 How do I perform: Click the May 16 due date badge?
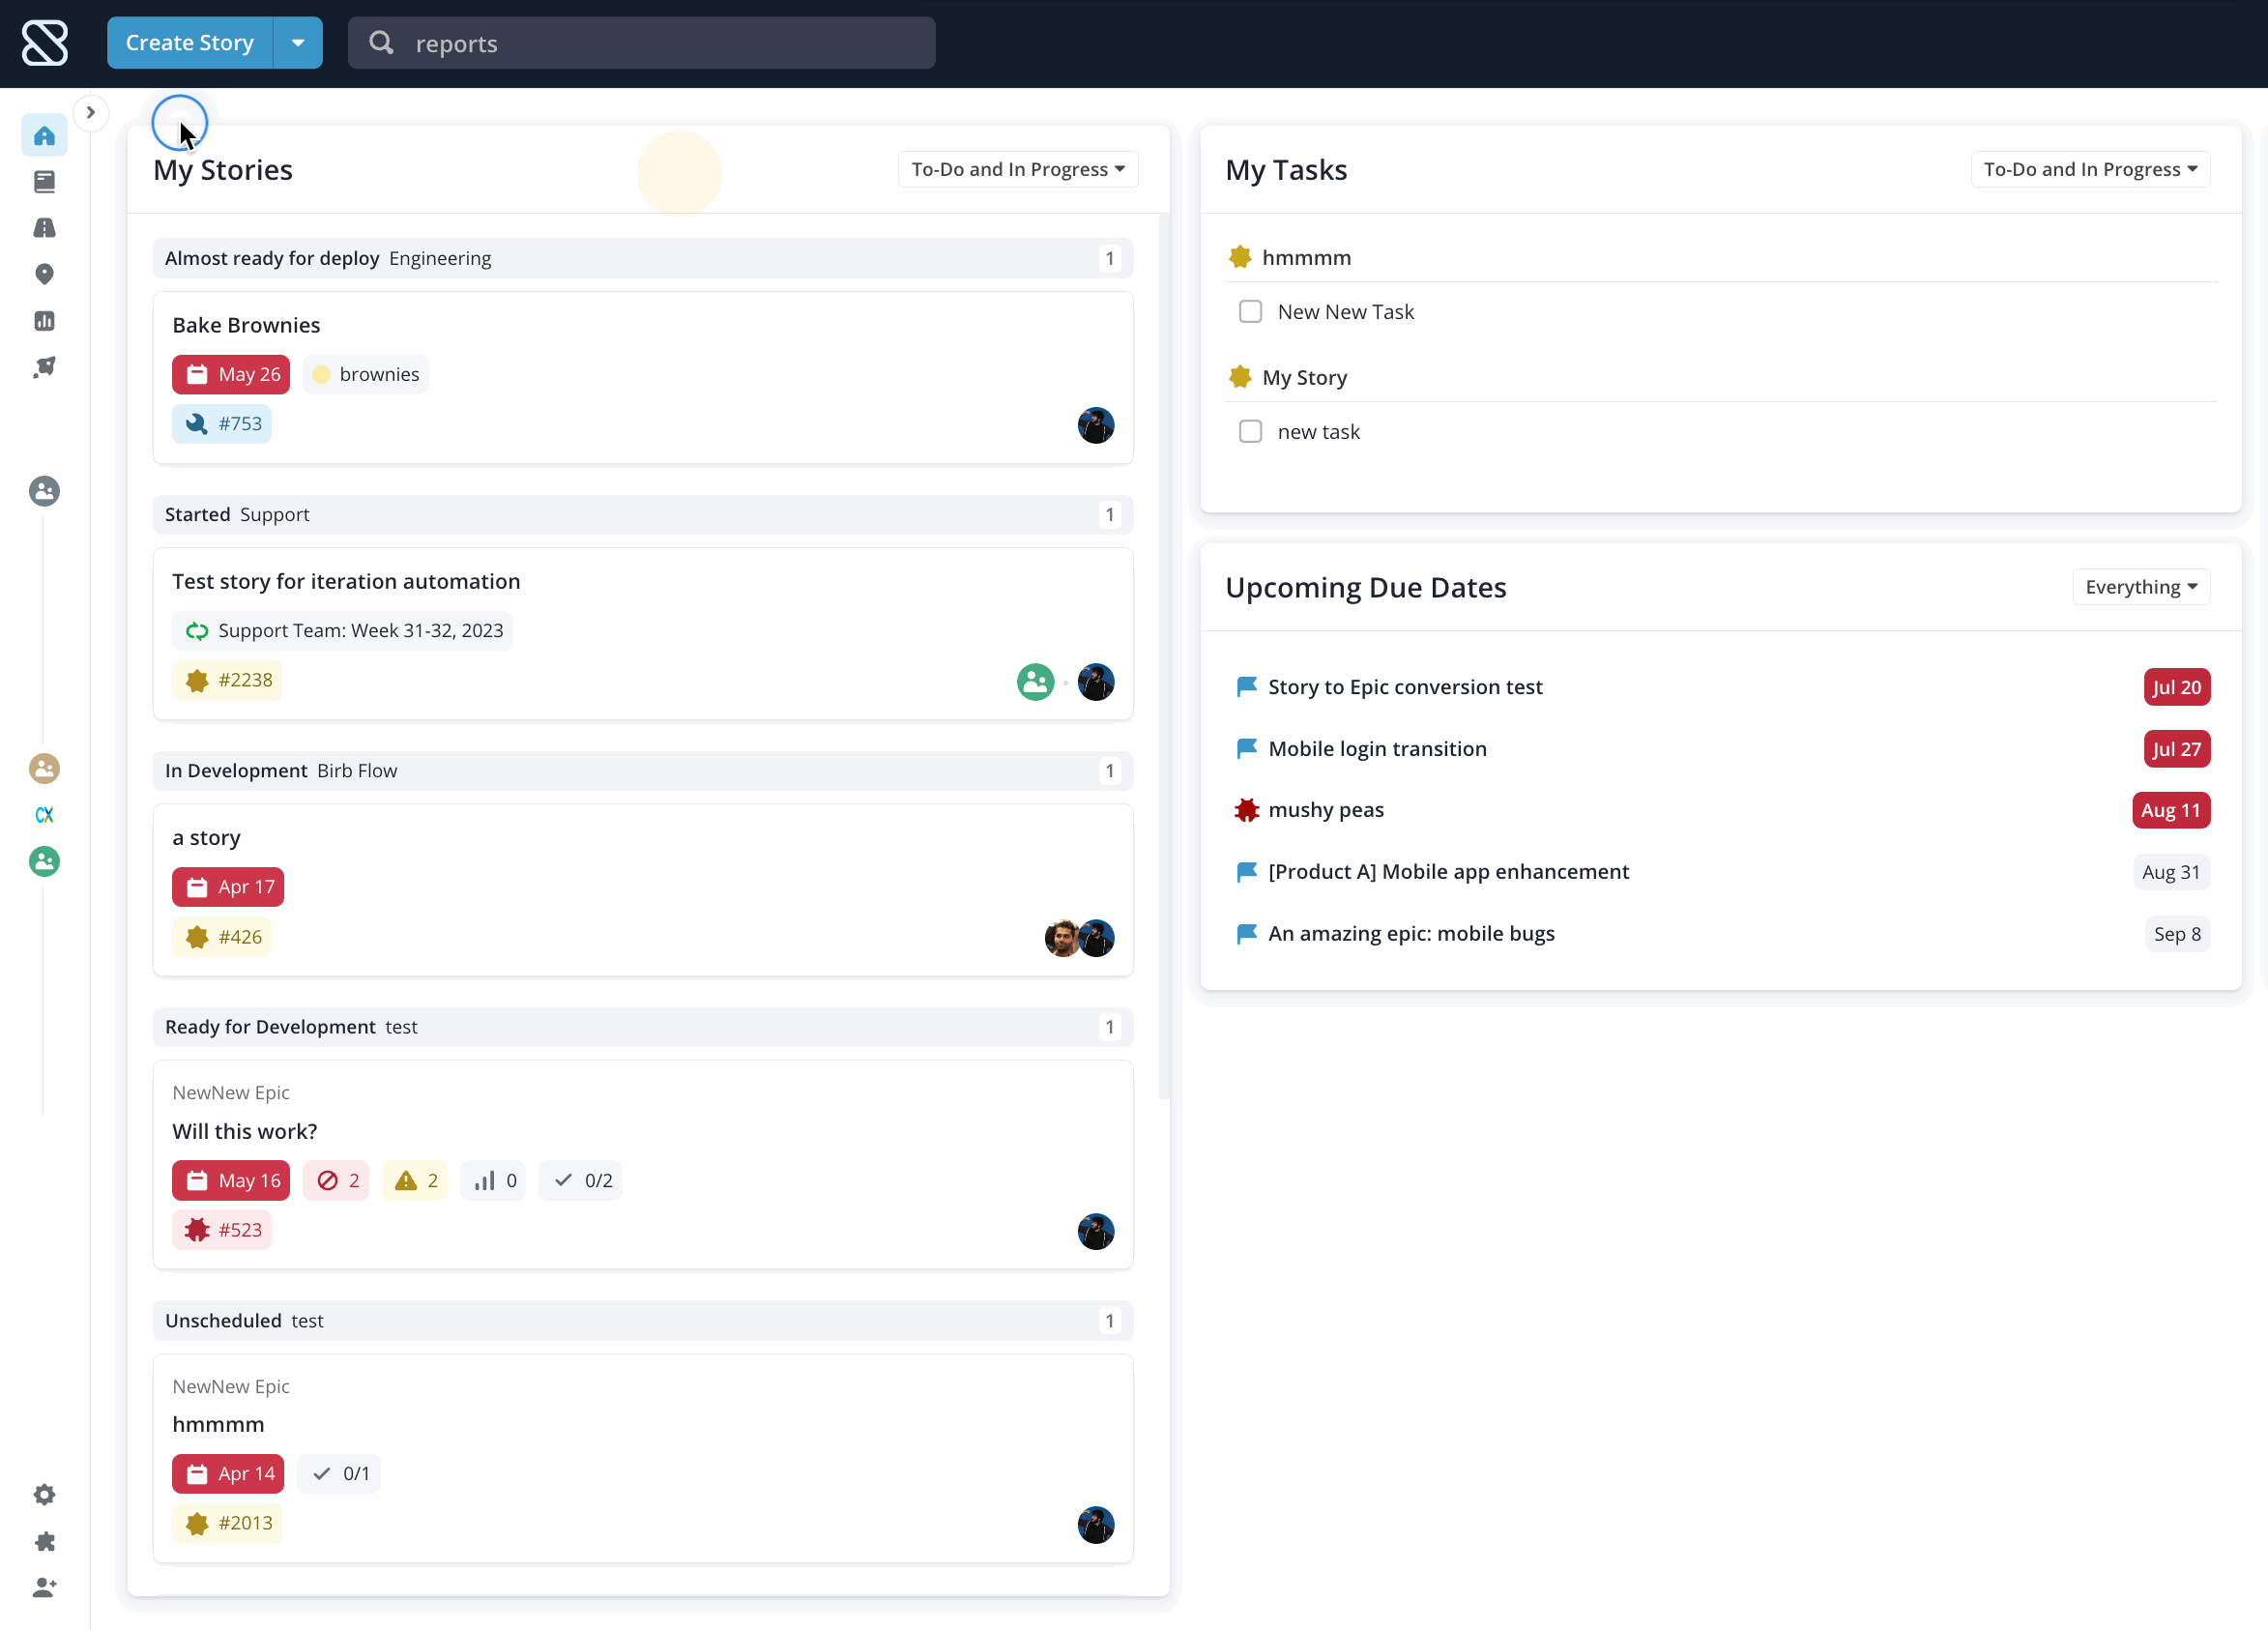(x=231, y=1180)
